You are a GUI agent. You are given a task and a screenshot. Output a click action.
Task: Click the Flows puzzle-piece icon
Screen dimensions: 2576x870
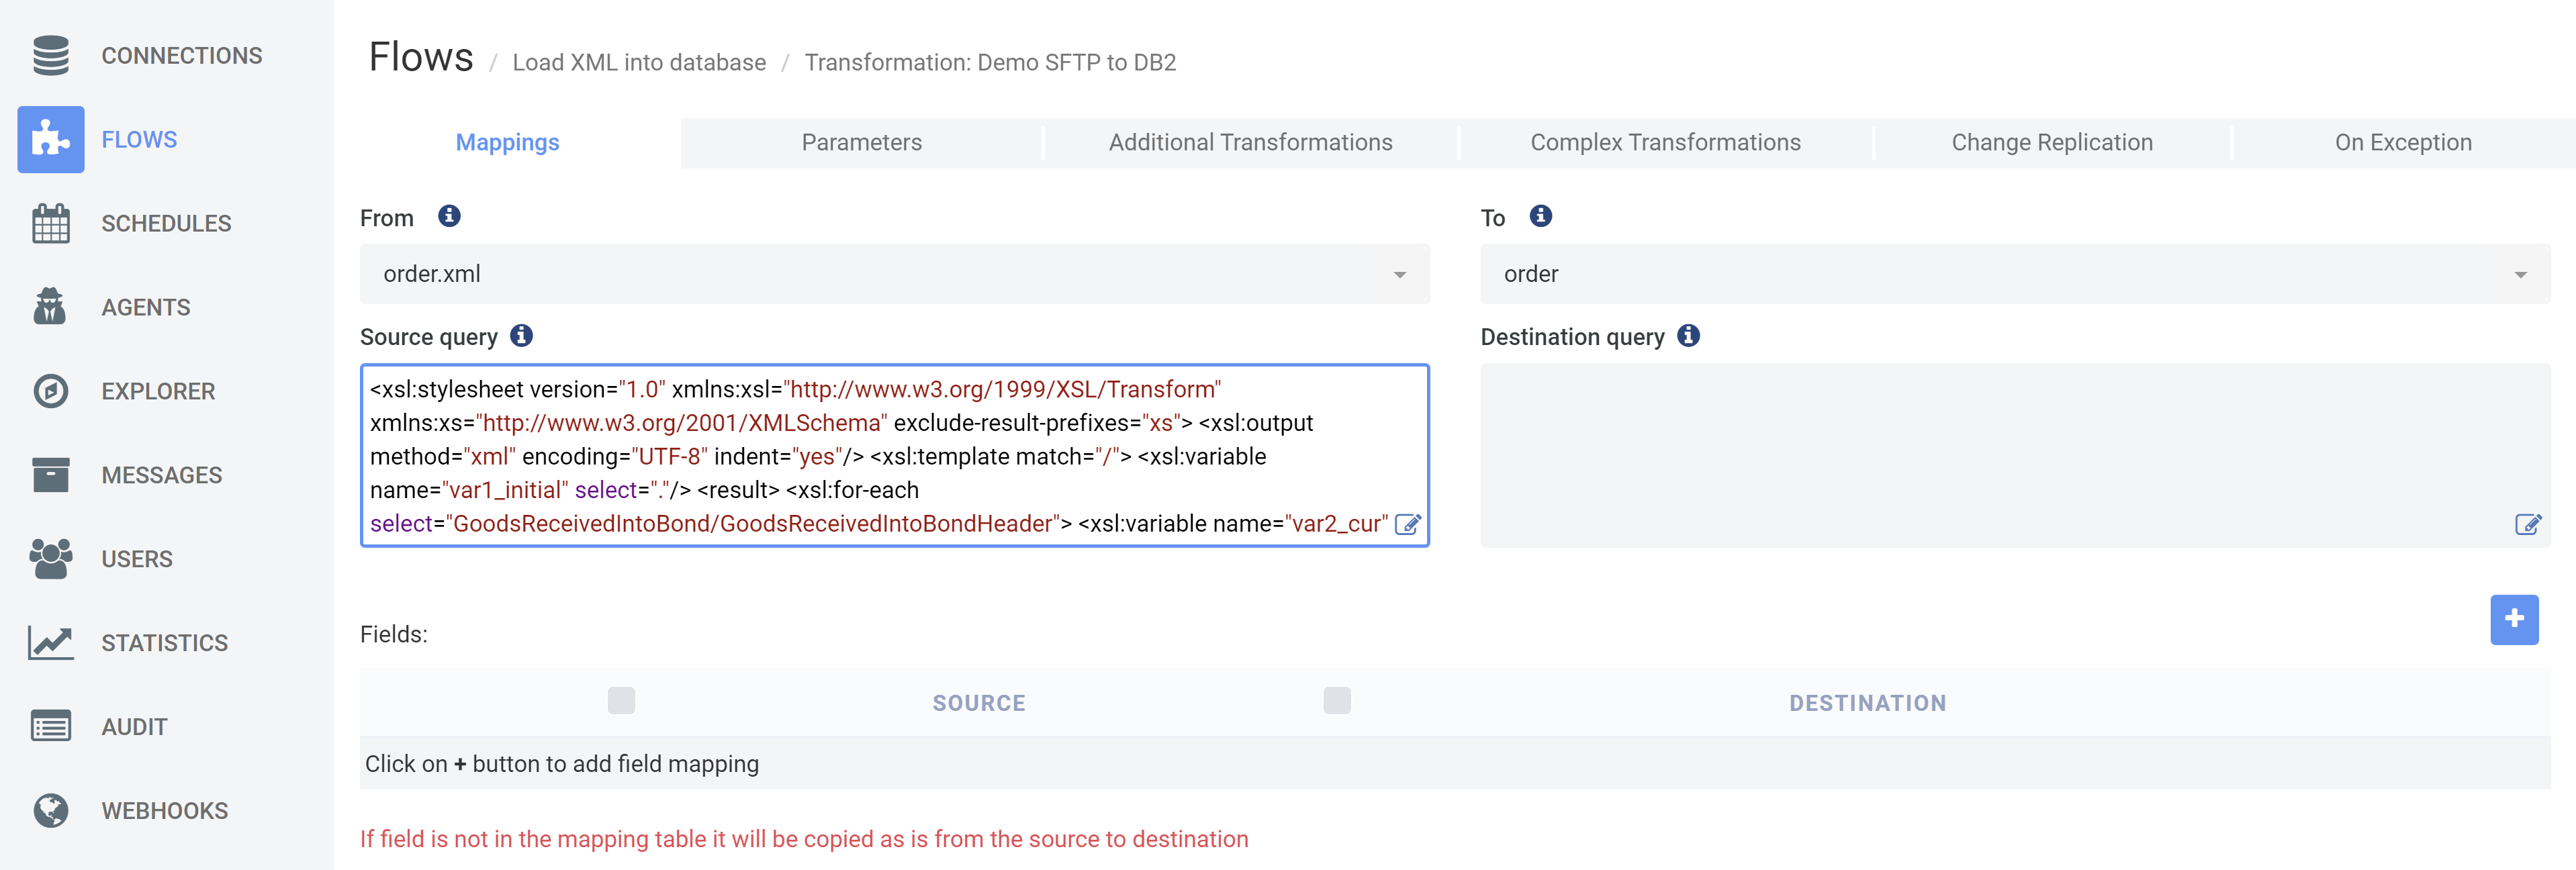(50, 139)
